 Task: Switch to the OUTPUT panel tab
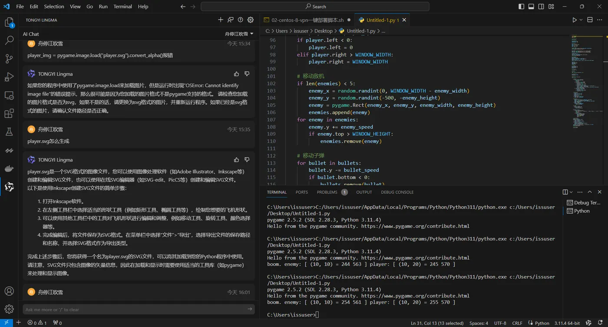pos(364,192)
